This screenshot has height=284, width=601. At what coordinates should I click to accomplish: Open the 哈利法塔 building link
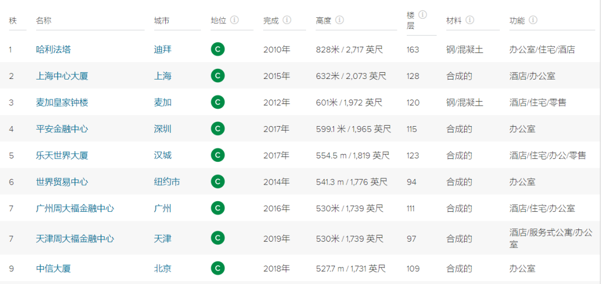(53, 49)
